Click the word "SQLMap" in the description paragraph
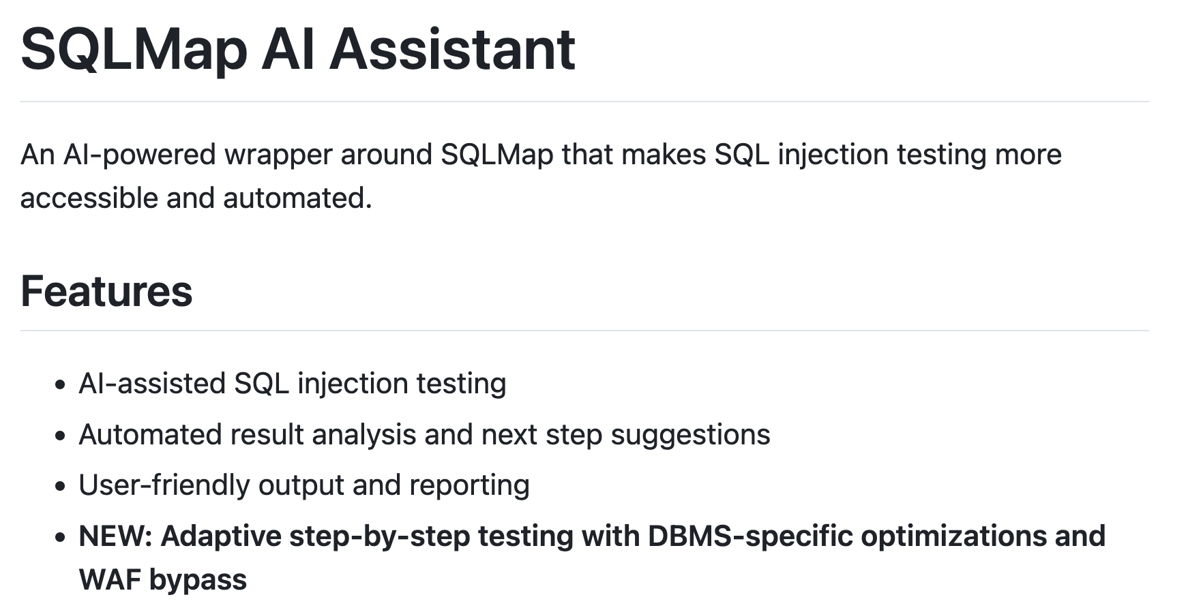 tap(496, 155)
